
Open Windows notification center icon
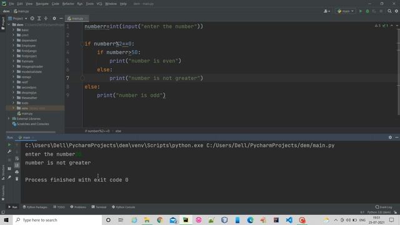tap(392, 220)
